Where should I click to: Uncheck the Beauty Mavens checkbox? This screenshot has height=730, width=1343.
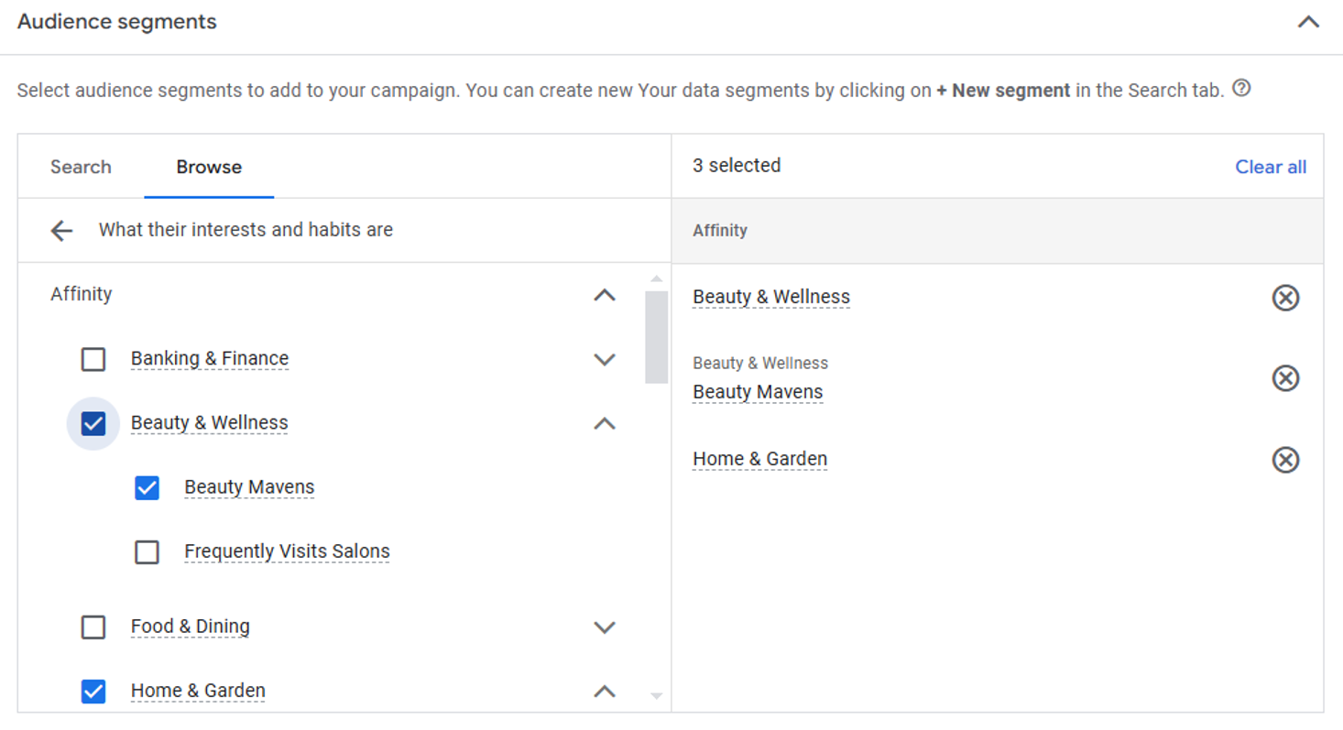(x=147, y=488)
